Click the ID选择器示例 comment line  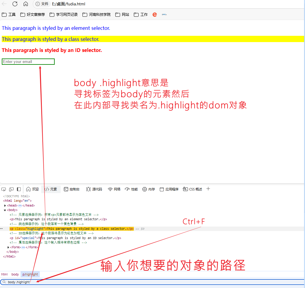coord(52,233)
